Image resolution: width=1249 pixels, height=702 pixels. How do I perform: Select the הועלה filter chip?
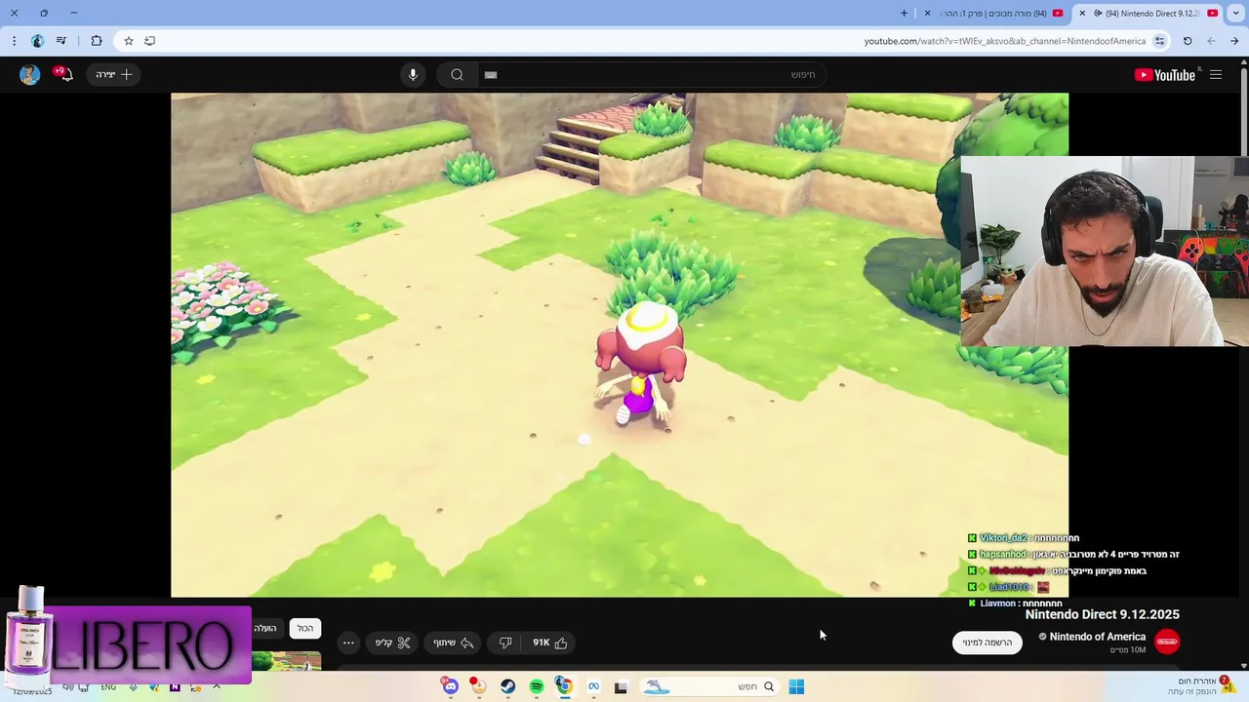[266, 629]
